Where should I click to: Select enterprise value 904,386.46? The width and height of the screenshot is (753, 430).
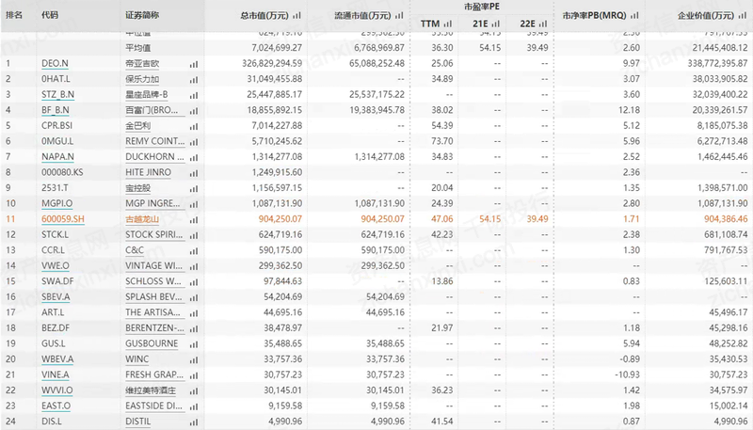[x=726, y=219]
